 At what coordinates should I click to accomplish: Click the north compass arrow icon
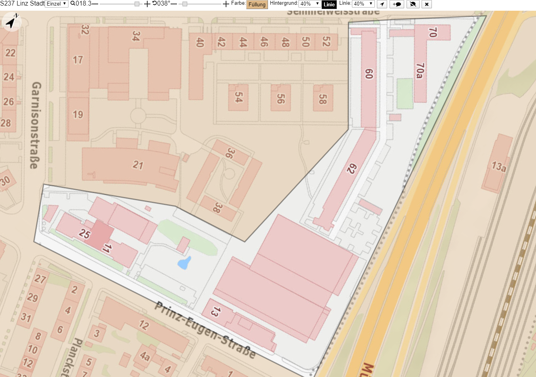(x=11, y=22)
